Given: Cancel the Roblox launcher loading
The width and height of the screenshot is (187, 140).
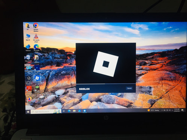Looking at the screenshot, I should [129, 88].
